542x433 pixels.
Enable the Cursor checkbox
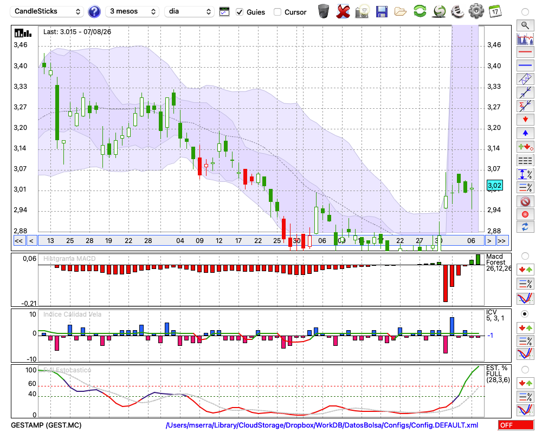(277, 12)
